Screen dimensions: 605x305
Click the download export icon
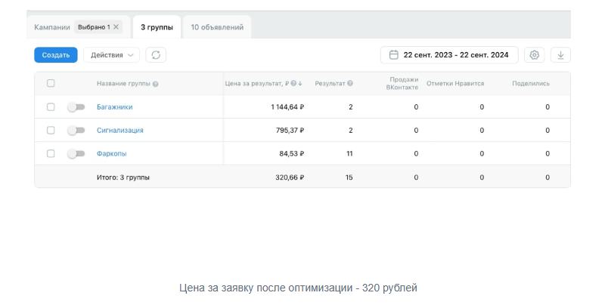pos(560,55)
